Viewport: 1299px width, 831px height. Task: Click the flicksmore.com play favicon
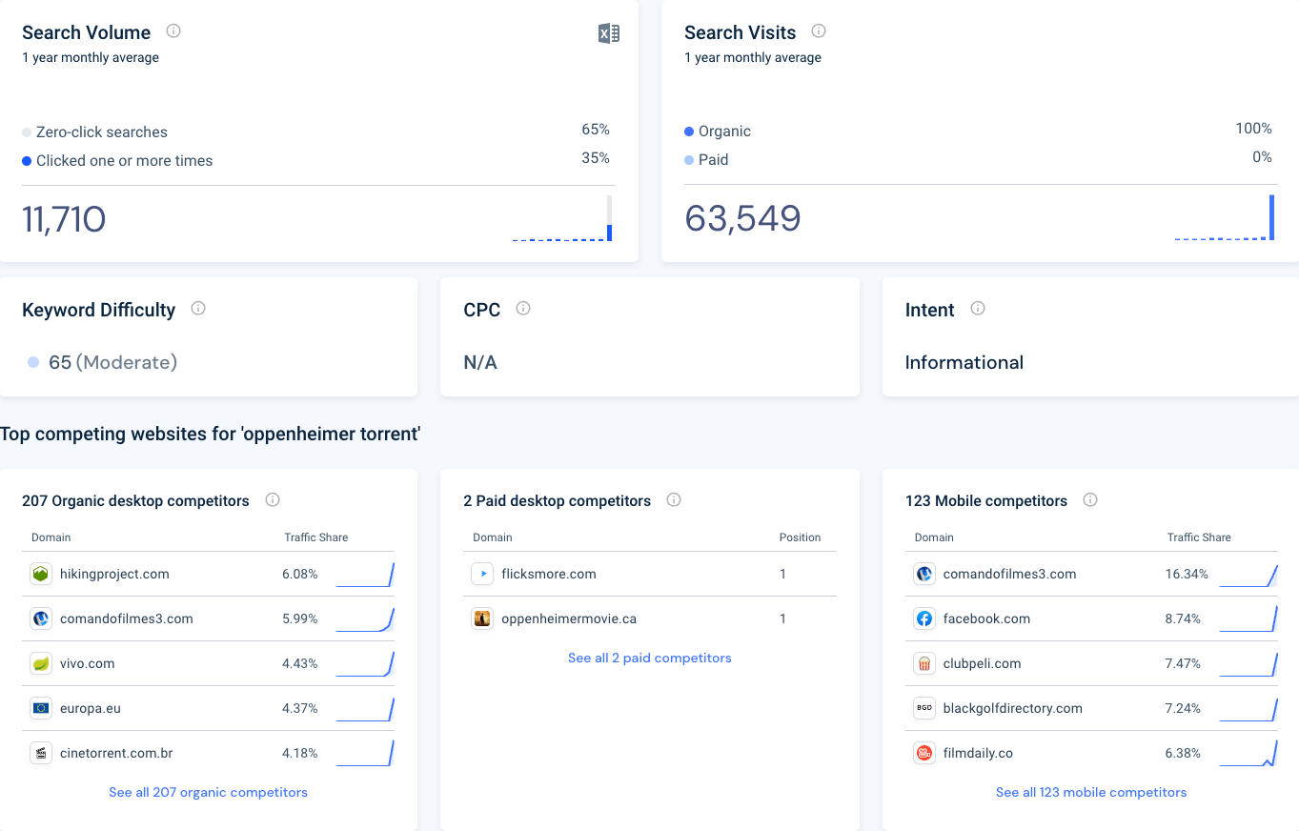tap(482, 574)
